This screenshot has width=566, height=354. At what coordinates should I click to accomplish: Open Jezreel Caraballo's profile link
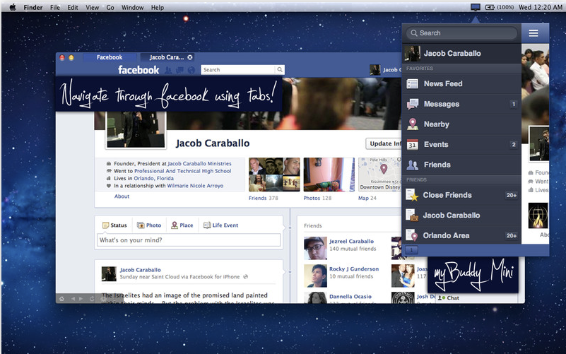click(351, 241)
